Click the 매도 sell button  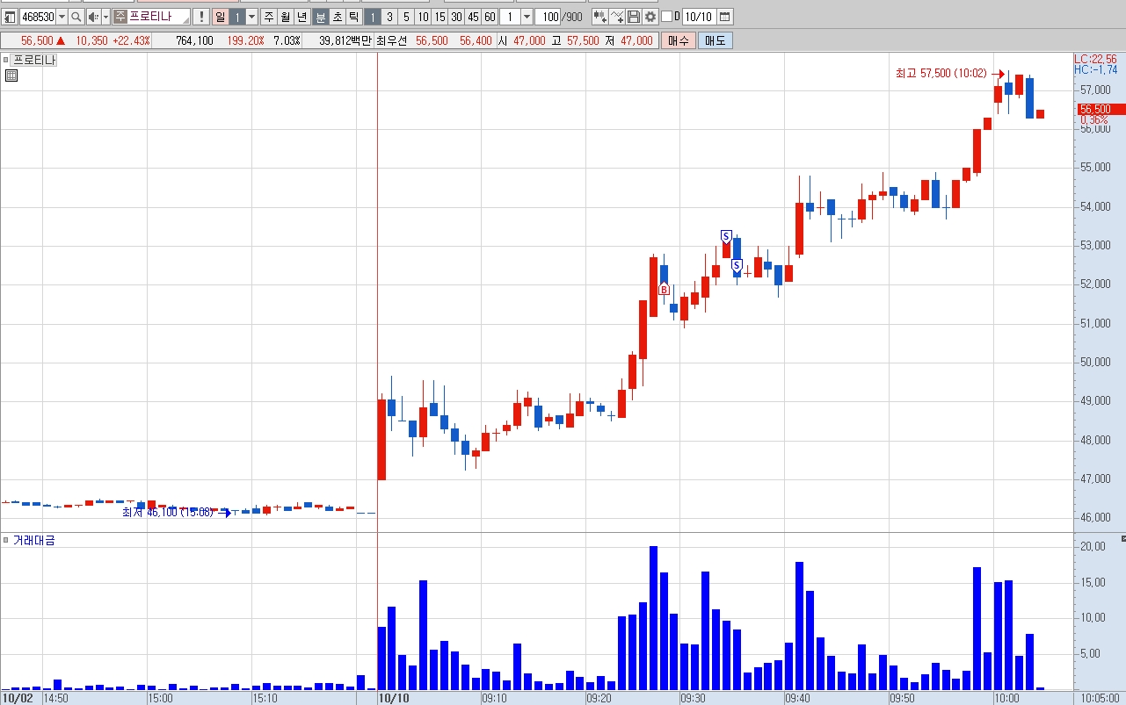[x=715, y=40]
